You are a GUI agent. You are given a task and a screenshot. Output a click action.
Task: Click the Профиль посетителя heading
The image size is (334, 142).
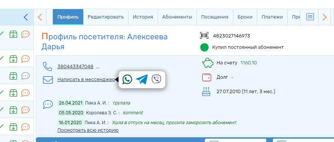(104, 42)
